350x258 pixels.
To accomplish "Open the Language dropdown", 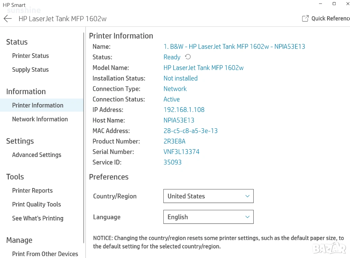I will pyautogui.click(x=208, y=217).
